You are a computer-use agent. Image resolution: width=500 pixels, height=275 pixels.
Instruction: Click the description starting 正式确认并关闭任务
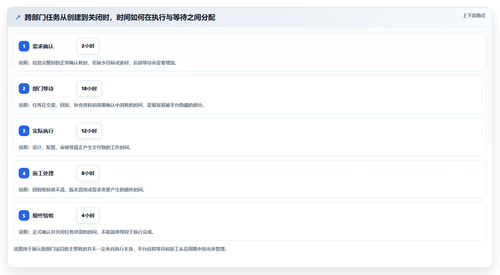coord(86,232)
